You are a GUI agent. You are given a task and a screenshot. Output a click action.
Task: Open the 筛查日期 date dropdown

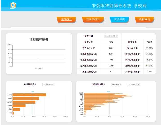tap(111, 36)
